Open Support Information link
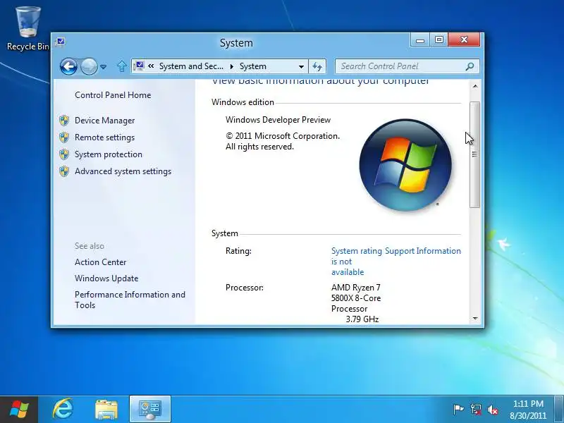 pos(422,251)
